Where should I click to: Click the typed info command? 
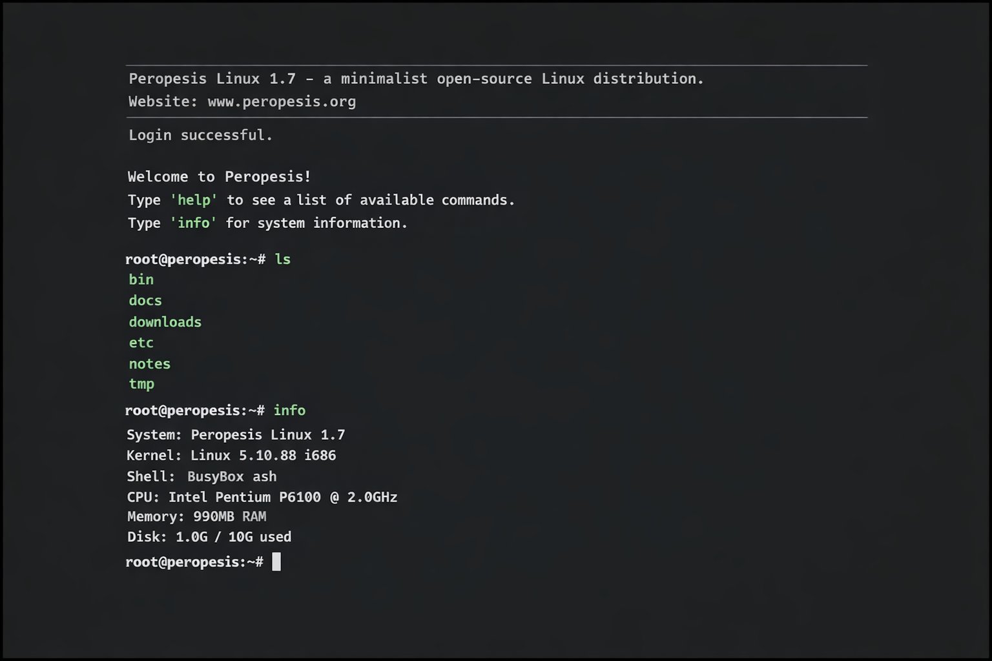pyautogui.click(x=289, y=410)
